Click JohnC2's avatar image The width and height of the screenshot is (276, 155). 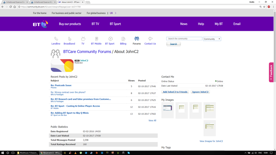pos(62,65)
